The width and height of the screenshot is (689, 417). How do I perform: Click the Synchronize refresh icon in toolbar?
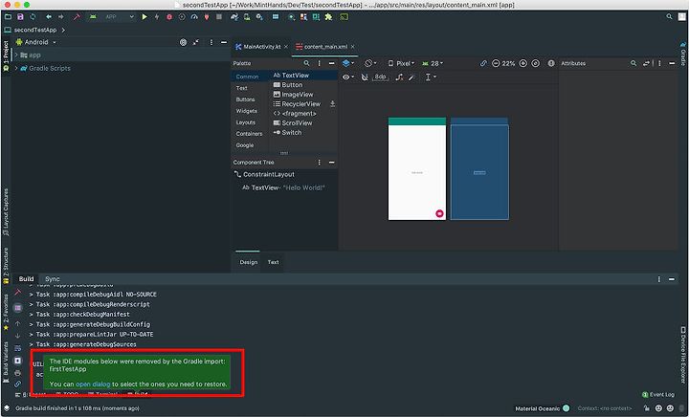33,16
